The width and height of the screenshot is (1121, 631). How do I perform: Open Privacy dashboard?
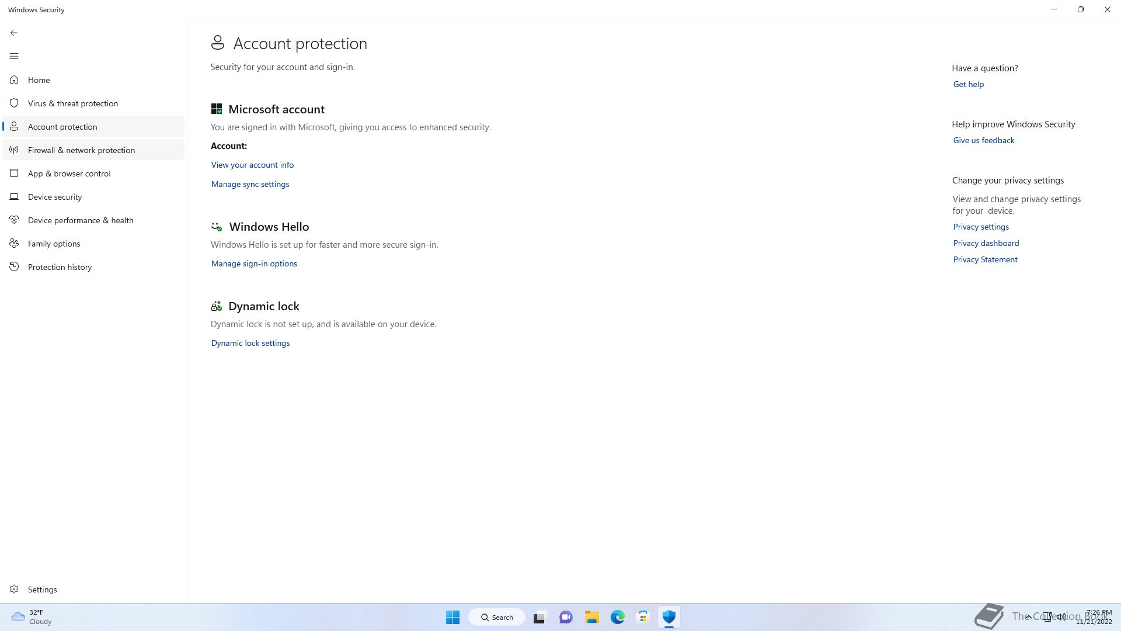(986, 243)
